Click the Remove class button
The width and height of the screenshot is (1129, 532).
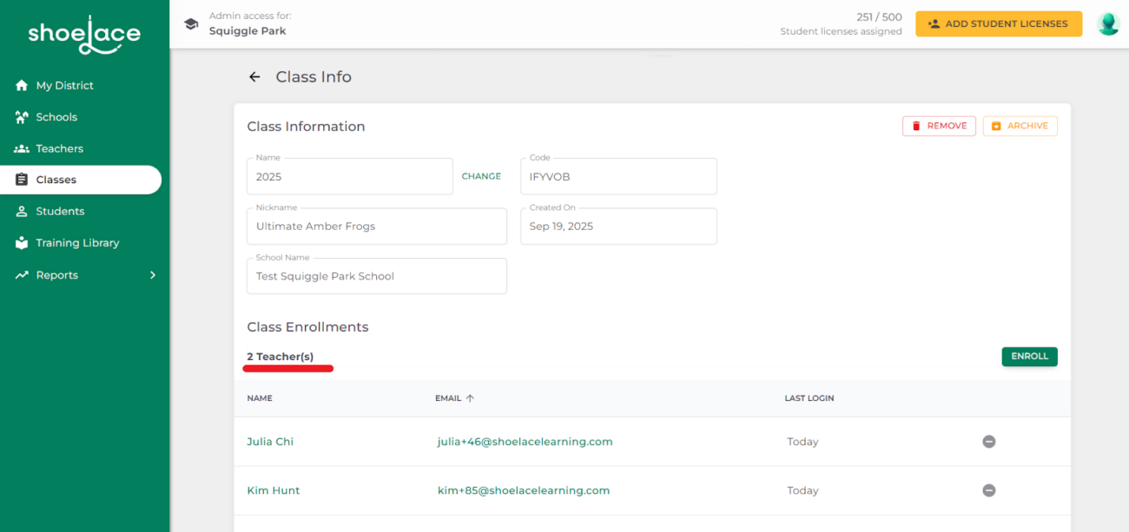click(939, 126)
